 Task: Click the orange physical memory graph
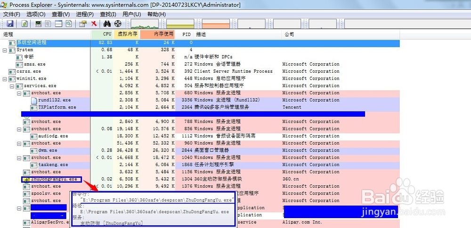[216, 24]
